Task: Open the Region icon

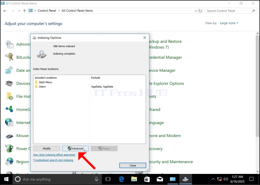Action: tap(9, 162)
